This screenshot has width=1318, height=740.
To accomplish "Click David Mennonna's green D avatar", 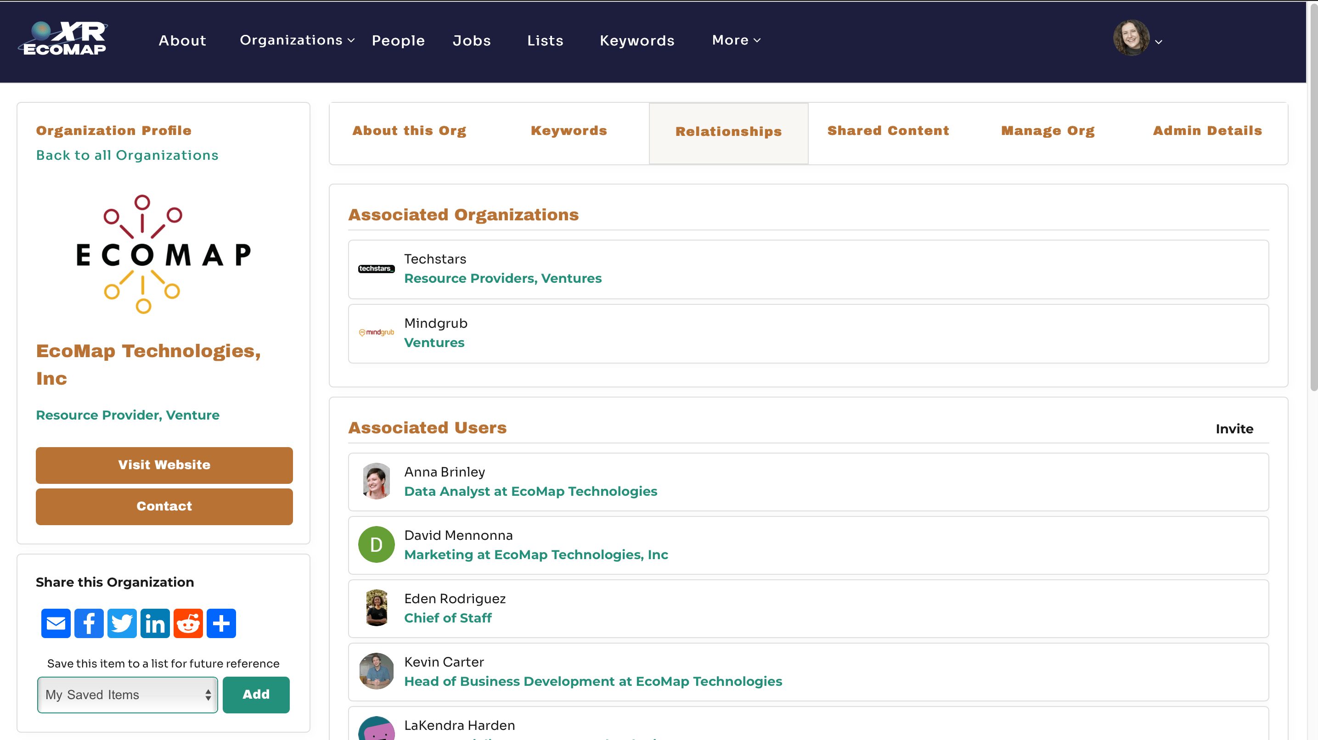I will point(377,544).
